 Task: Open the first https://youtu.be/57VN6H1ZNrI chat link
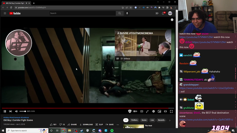click(x=196, y=37)
